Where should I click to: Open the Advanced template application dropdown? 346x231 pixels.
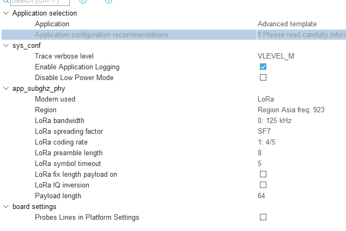pyautogui.click(x=287, y=24)
